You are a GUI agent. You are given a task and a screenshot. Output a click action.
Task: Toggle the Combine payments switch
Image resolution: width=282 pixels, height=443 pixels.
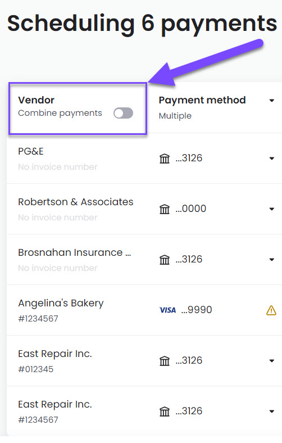tap(123, 113)
